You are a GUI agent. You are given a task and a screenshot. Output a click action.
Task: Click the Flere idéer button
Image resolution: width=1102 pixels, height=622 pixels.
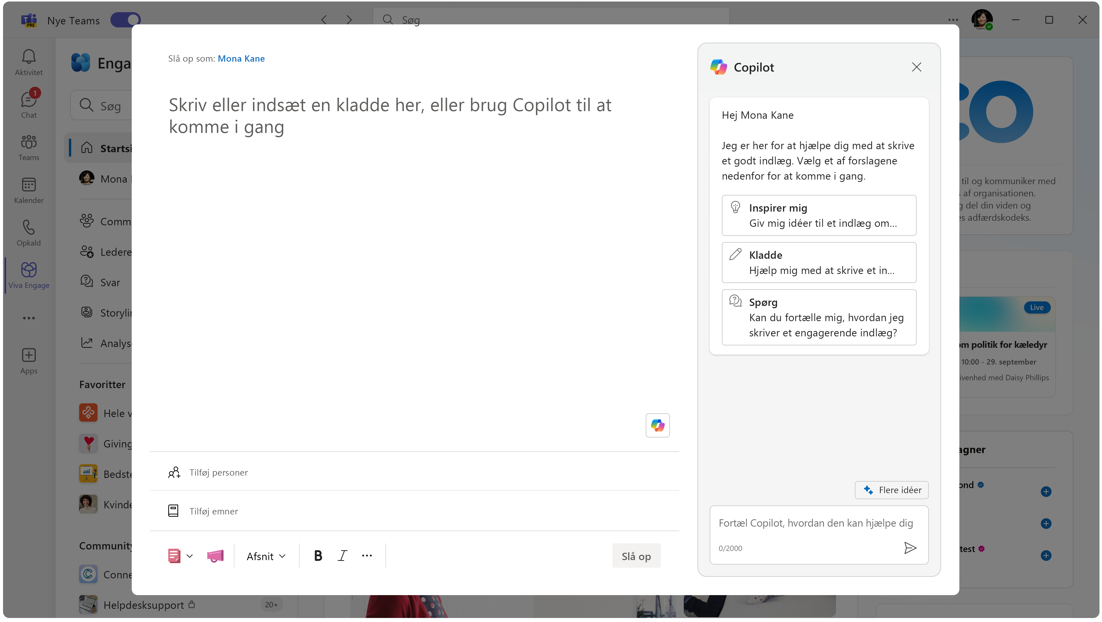pyautogui.click(x=892, y=490)
